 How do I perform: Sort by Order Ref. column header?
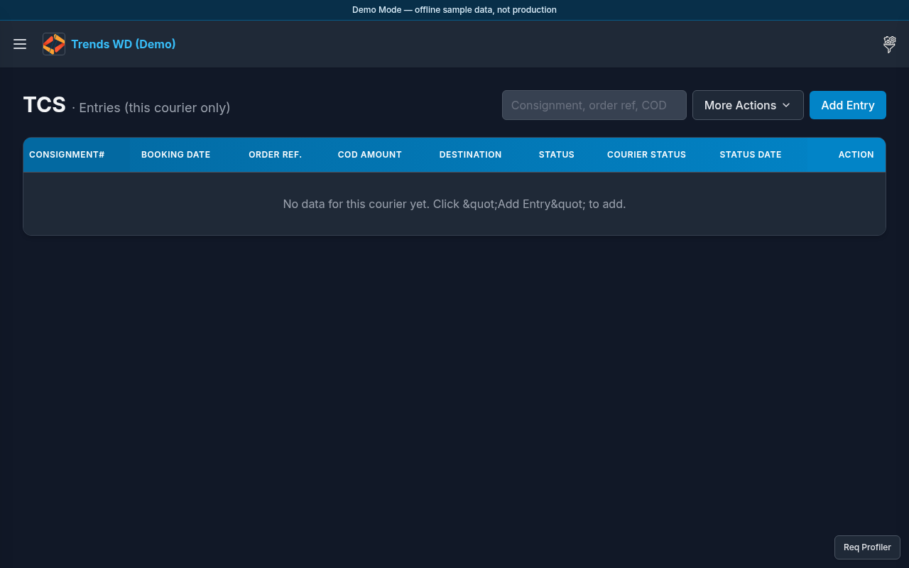275,155
